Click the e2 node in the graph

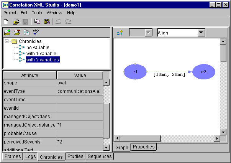[203, 72]
